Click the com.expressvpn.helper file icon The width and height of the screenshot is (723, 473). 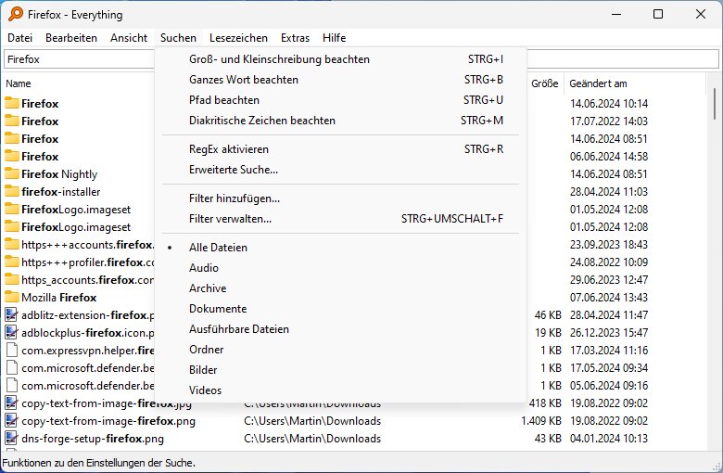point(12,351)
